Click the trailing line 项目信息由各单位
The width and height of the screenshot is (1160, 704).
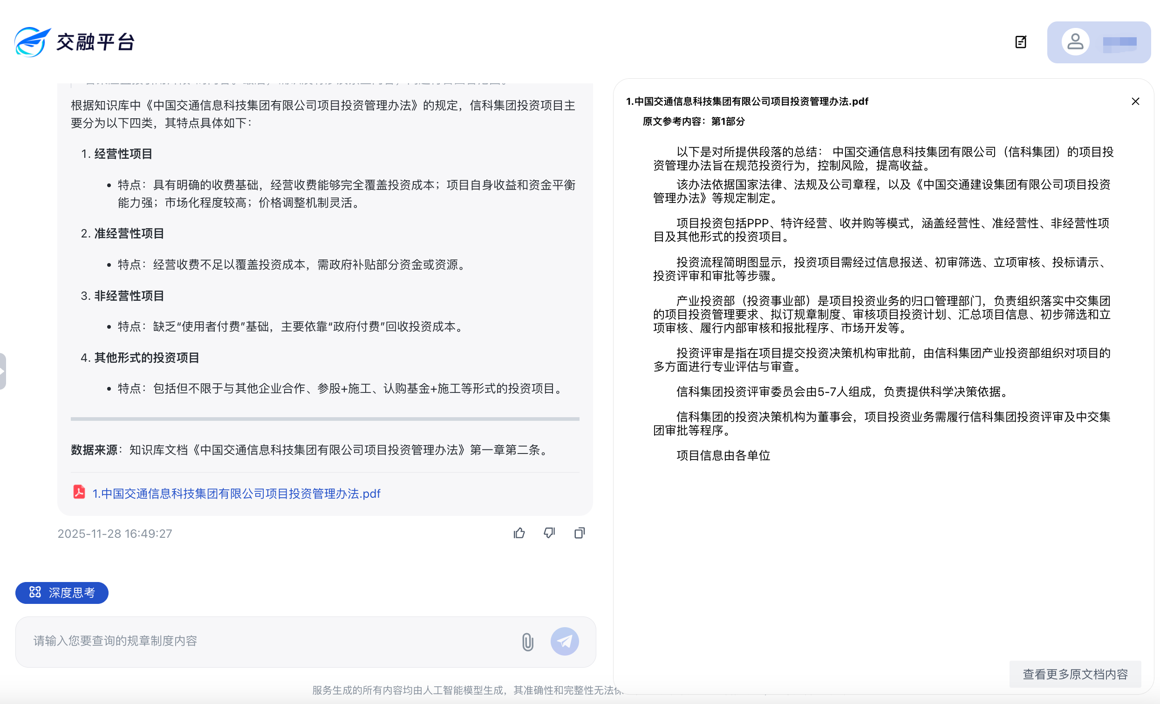723,455
